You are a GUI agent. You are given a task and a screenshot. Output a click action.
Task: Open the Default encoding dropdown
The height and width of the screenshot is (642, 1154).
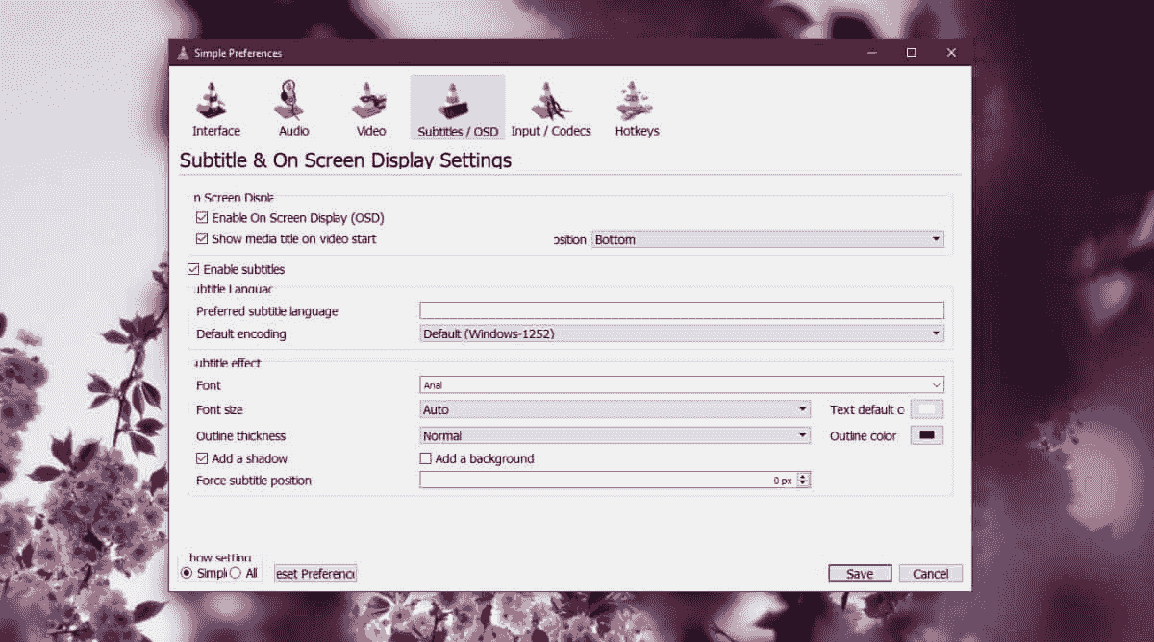(x=681, y=333)
